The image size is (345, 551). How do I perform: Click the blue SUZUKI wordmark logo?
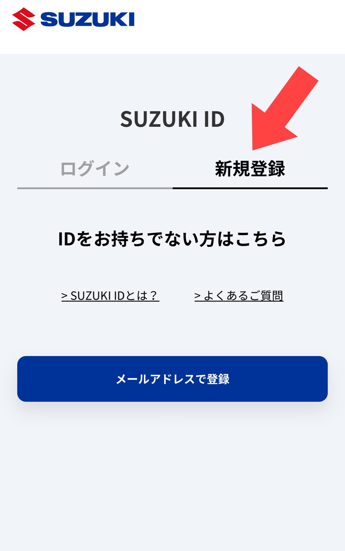point(87,19)
